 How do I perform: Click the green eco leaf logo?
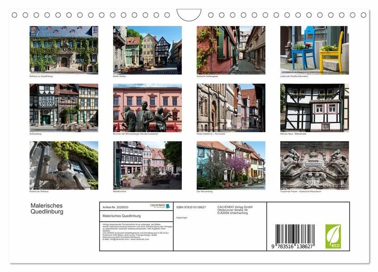(333, 236)
